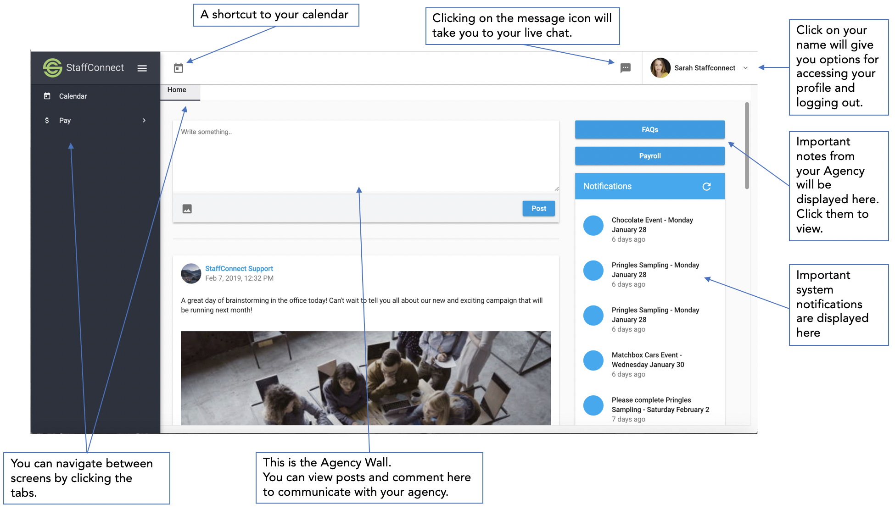The image size is (895, 510).
Task: Select Calendar in the sidebar
Action: [73, 96]
